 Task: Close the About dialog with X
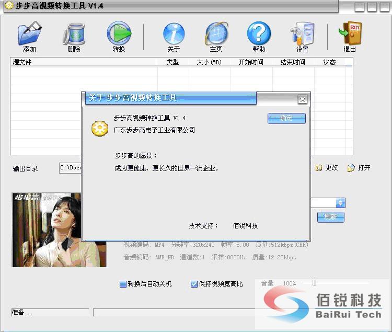303,99
